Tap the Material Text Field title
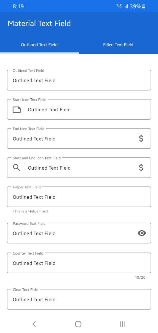 tap(39, 23)
